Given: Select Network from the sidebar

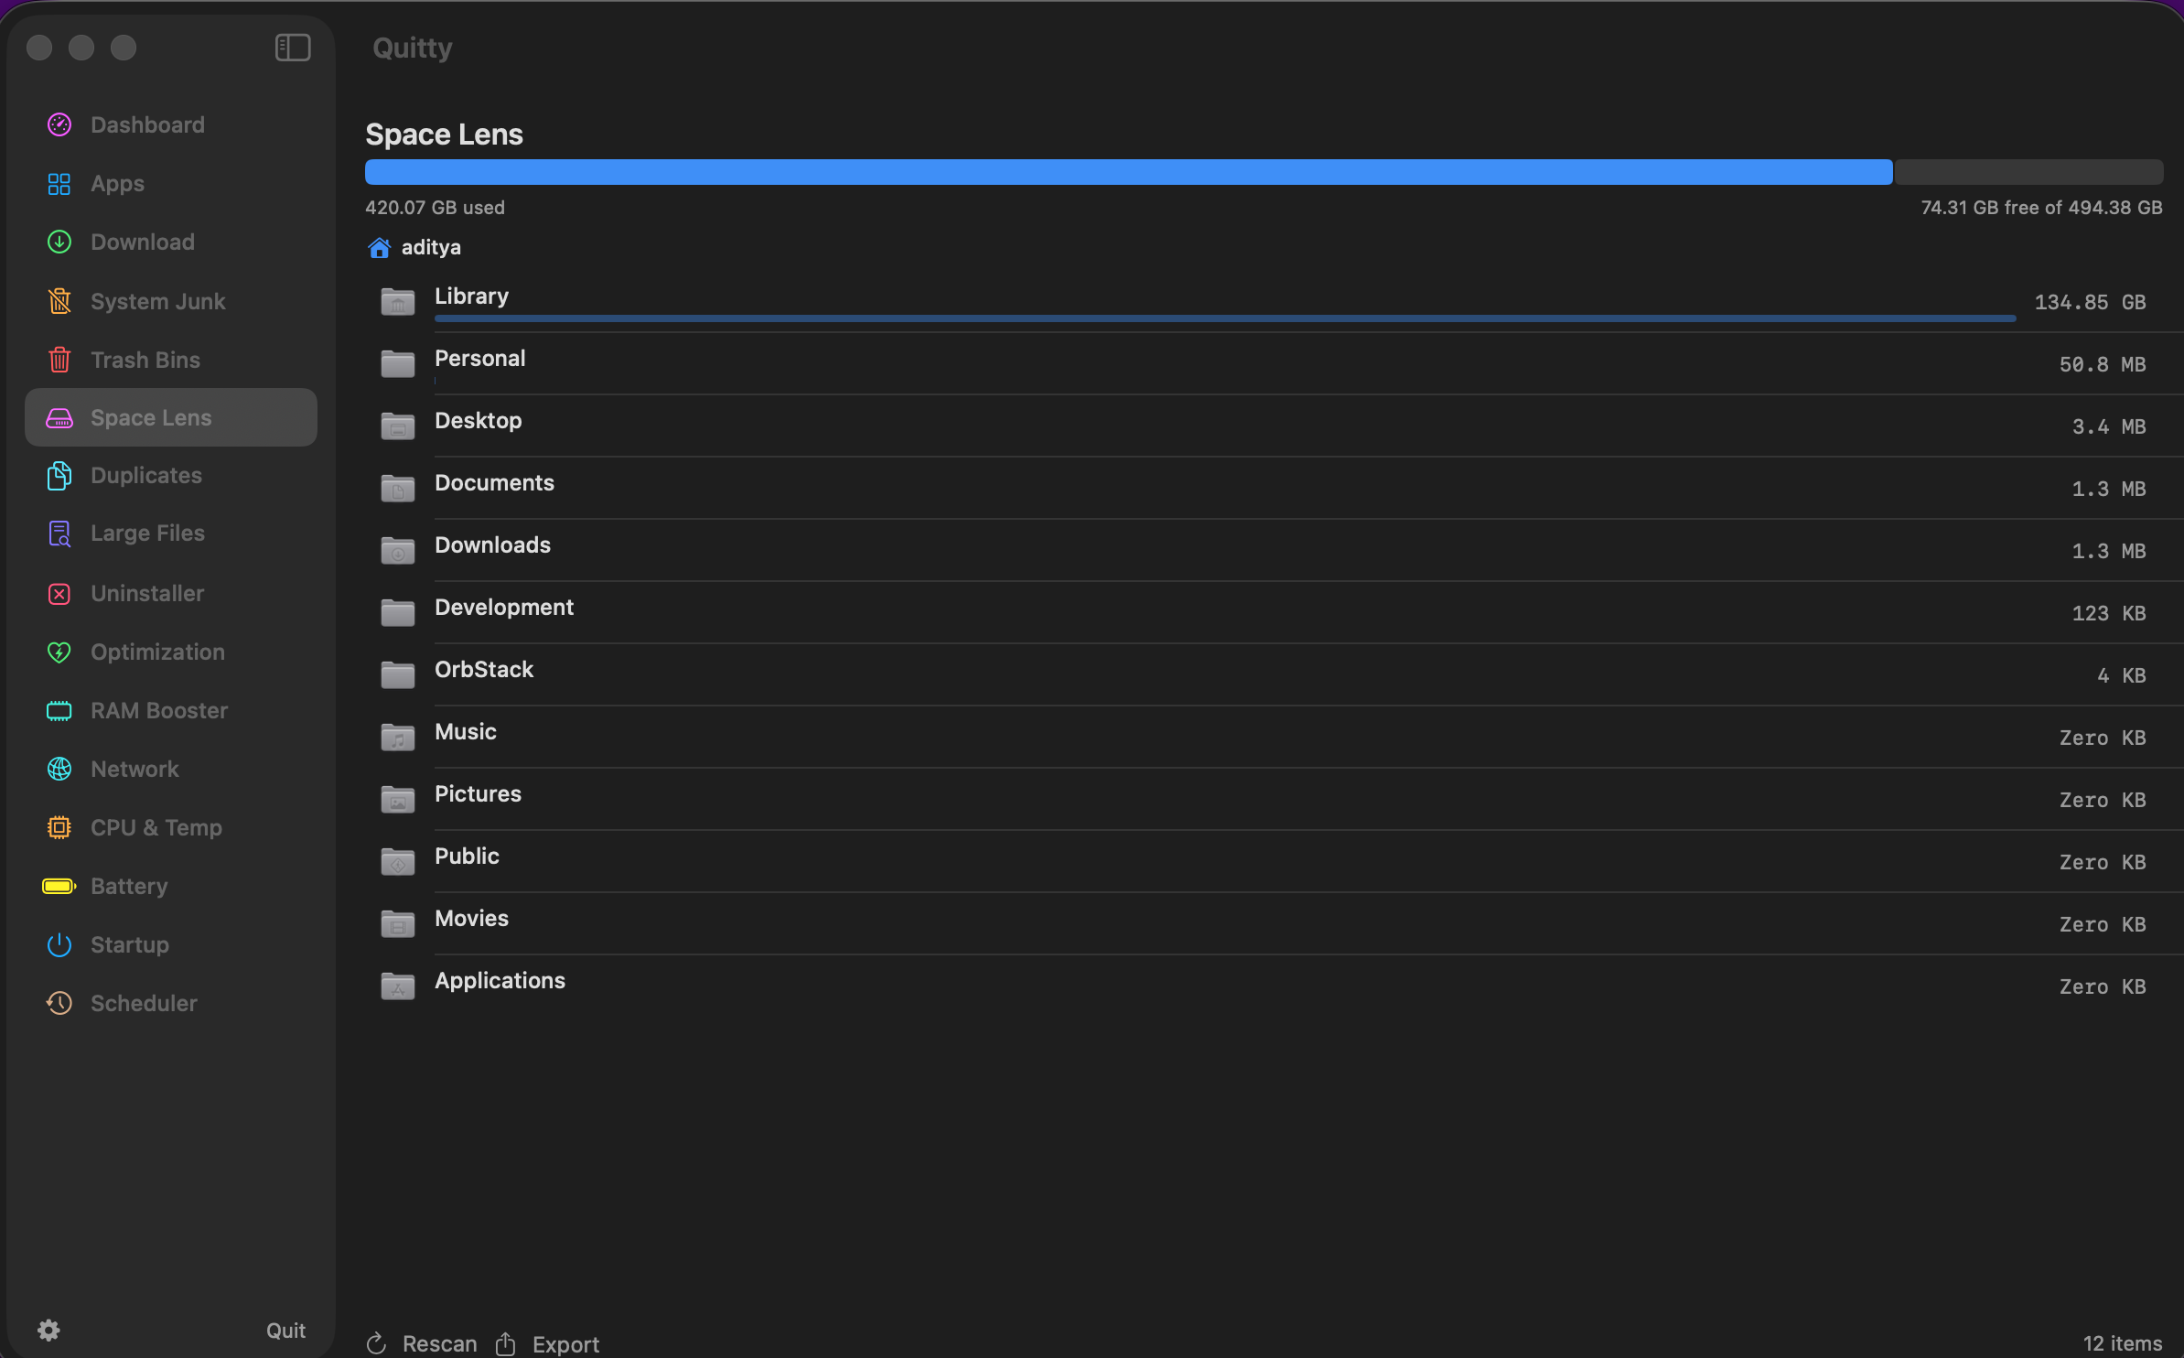Looking at the screenshot, I should 134,769.
